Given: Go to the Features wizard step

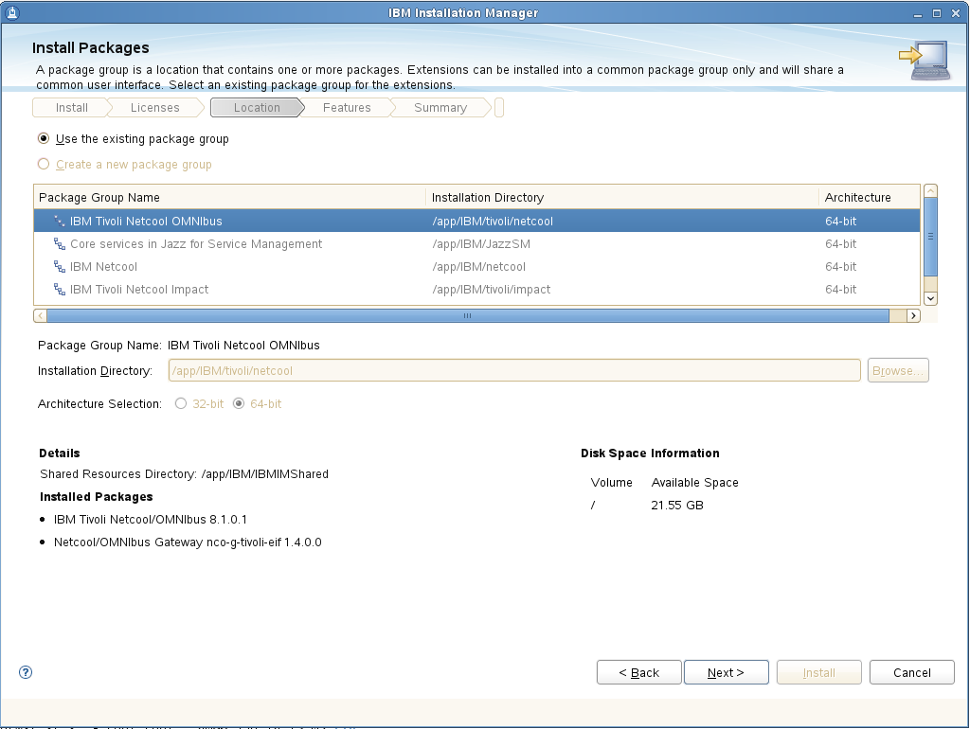Looking at the screenshot, I should click(347, 108).
